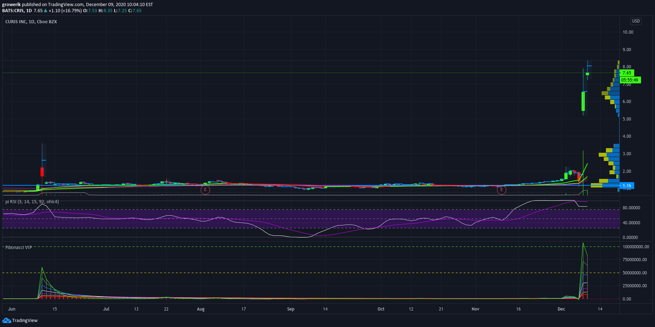Viewport: 655px width, 327px height.
Task: Click the 5.00 price axis label
Action: pyautogui.click(x=627, y=119)
